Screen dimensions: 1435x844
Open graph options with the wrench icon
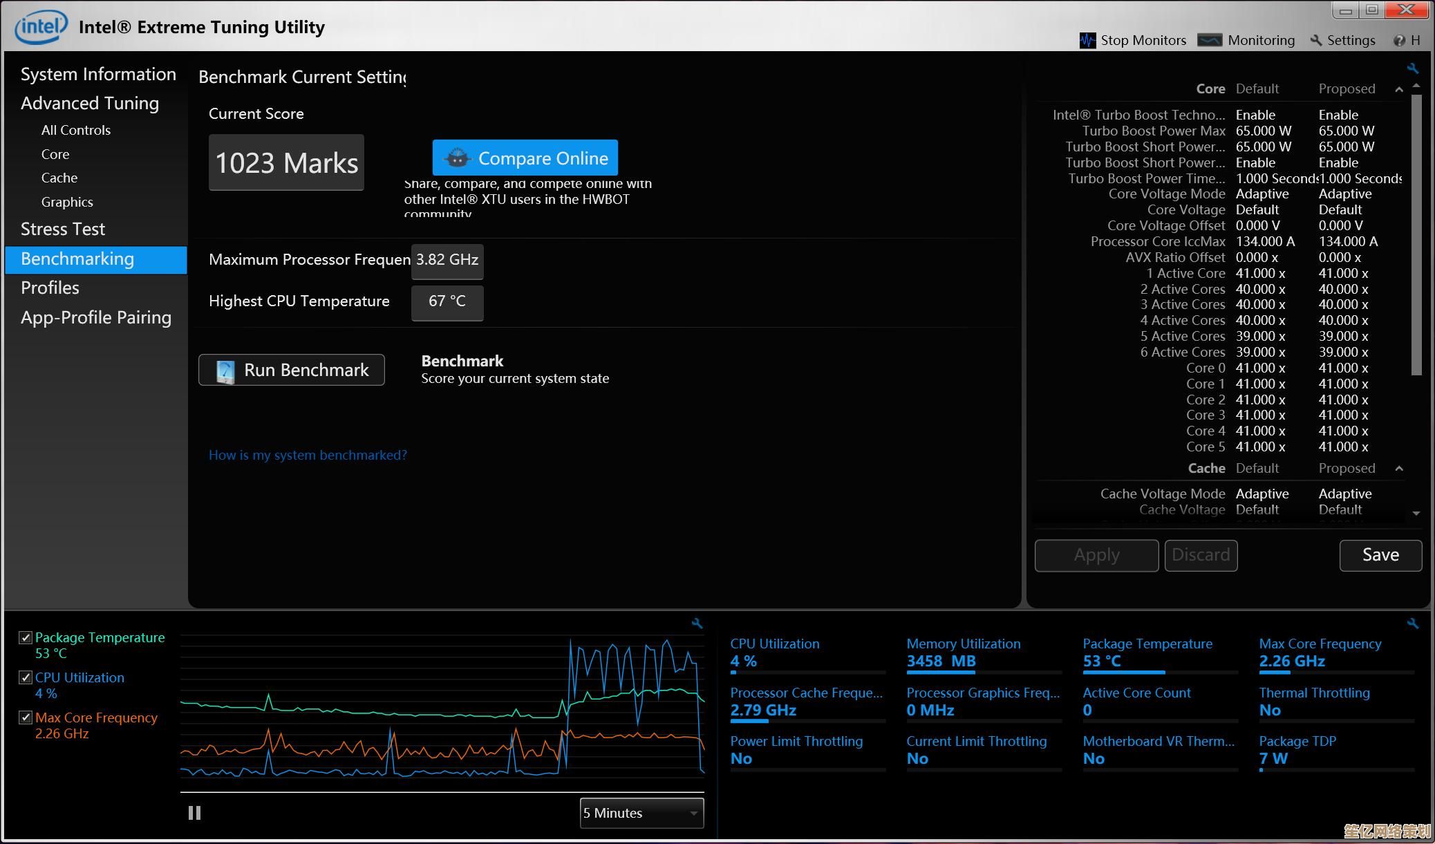click(697, 623)
